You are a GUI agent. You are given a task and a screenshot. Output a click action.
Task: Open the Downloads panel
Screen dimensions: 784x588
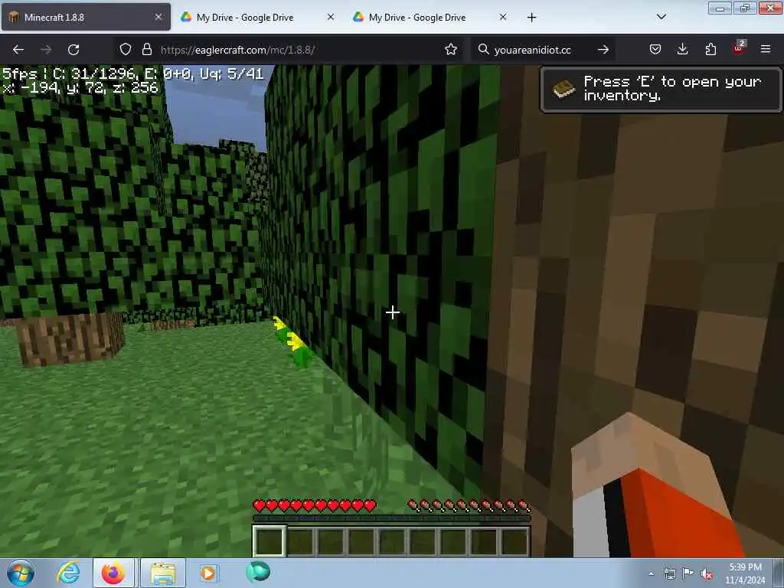pyautogui.click(x=682, y=49)
